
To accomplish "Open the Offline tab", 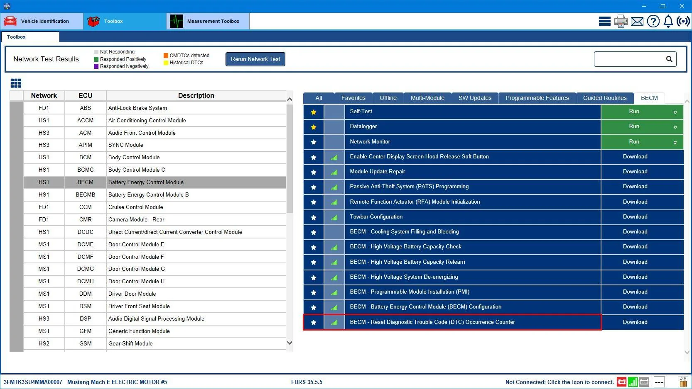I will (388, 98).
